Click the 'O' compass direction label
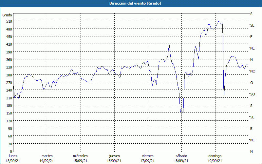The width and height of the screenshot is (262, 164). tap(252, 83)
